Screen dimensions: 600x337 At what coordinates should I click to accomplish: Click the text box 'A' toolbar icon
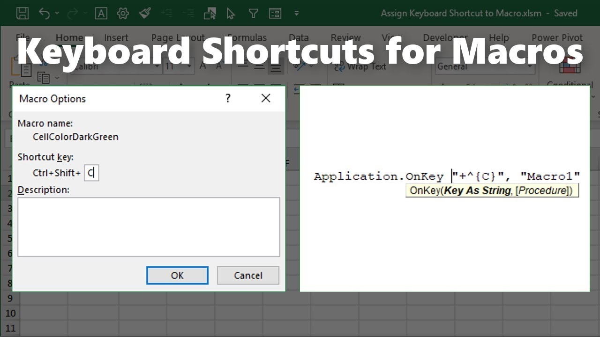101,14
